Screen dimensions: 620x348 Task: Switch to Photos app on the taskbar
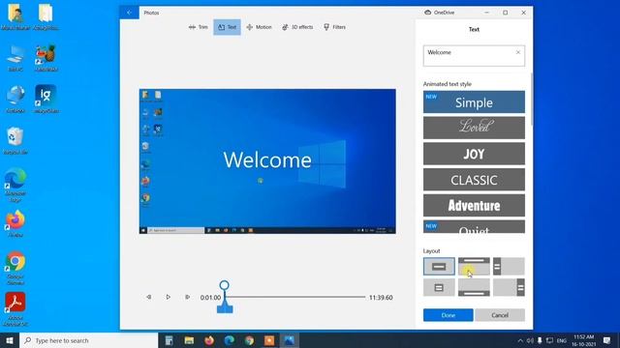coord(289,340)
